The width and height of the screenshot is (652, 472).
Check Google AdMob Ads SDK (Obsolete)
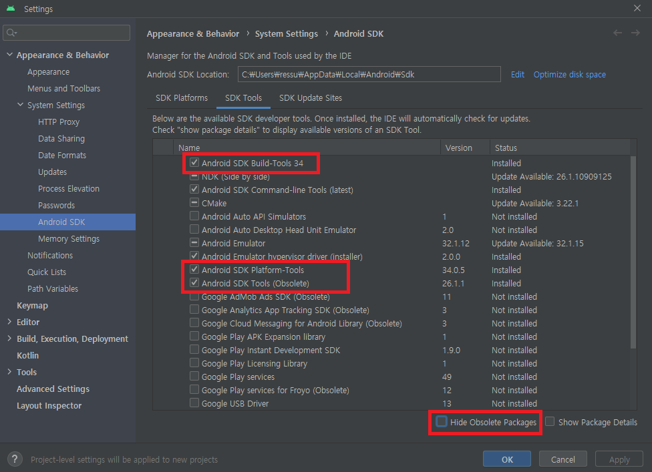[x=194, y=297]
